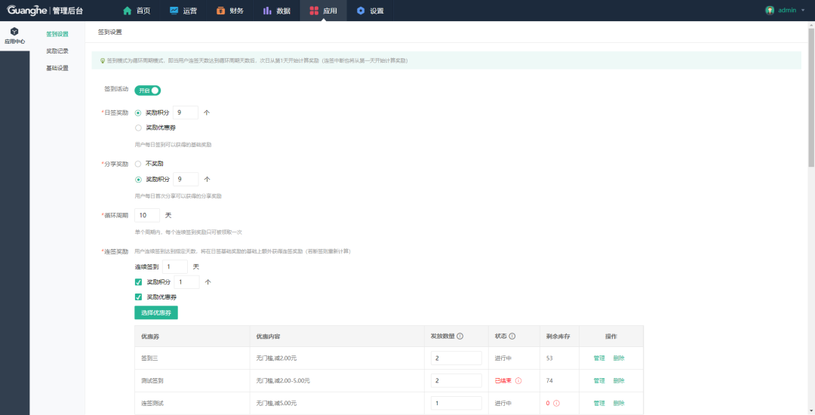
Task: Click the 循环周期 days input field
Action: coord(147,215)
